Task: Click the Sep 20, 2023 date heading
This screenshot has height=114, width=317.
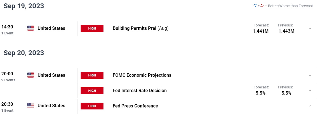Action: tap(24, 53)
